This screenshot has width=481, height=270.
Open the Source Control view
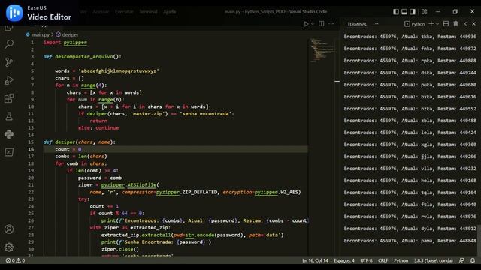point(9,62)
